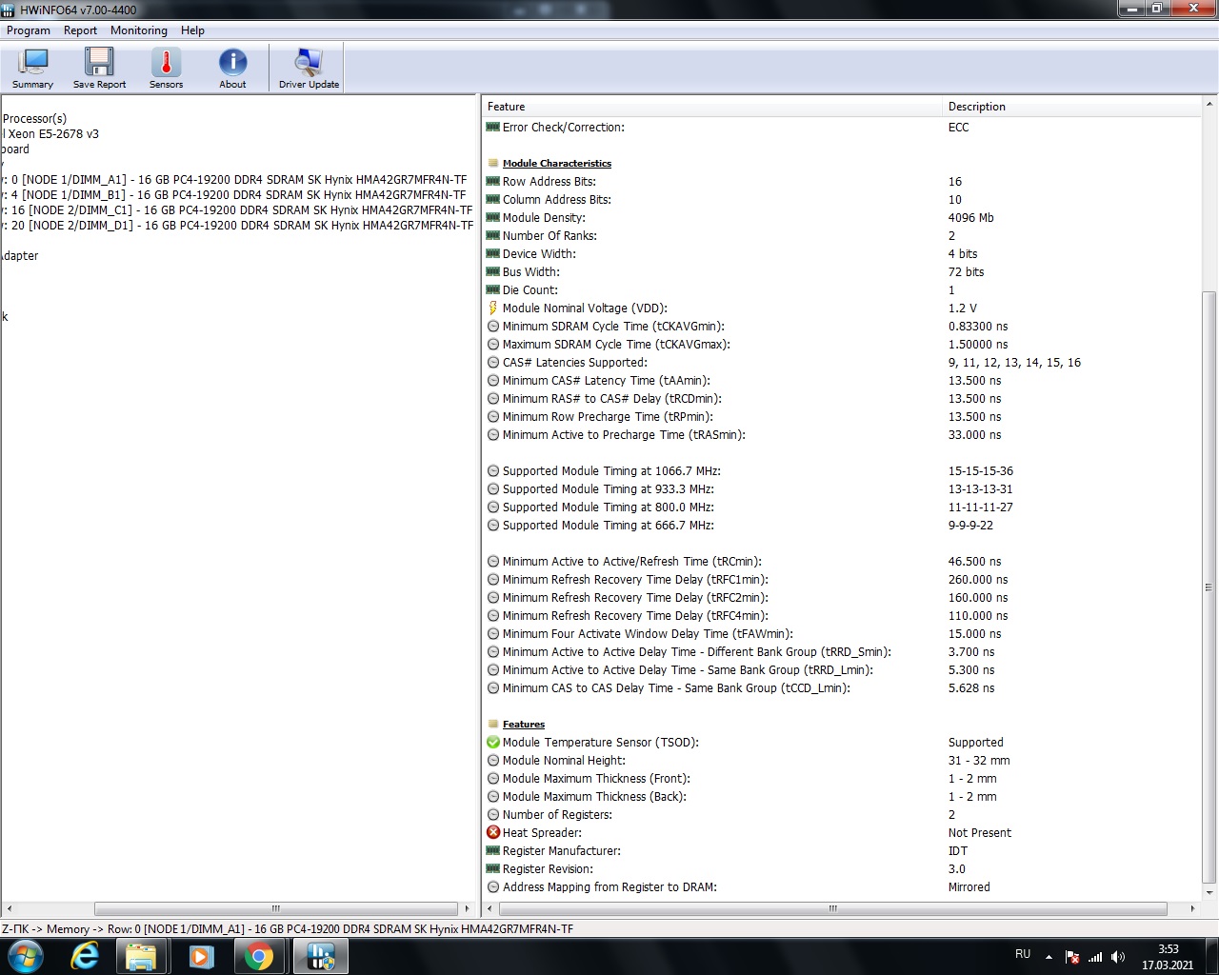Select the tFAWmin window delay row

842,634
